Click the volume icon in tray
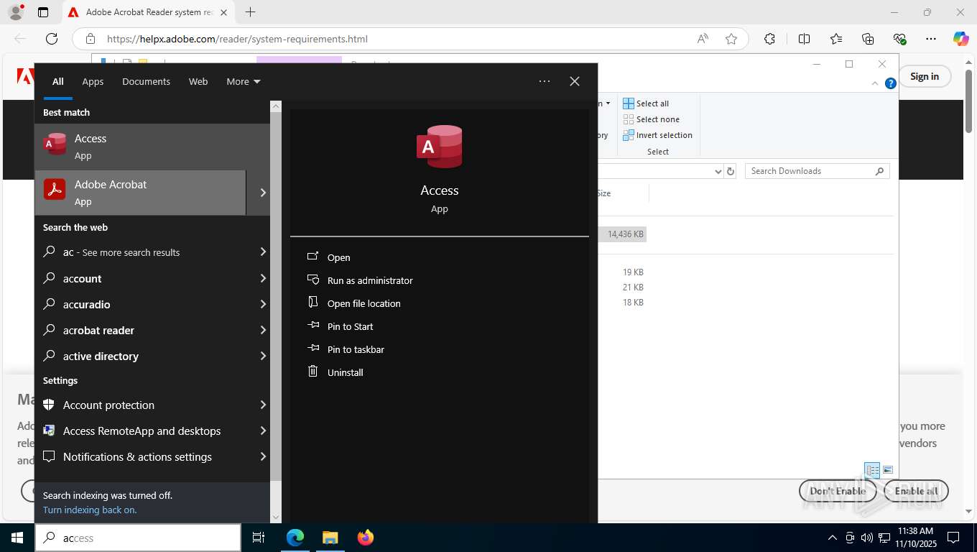 [x=866, y=538]
